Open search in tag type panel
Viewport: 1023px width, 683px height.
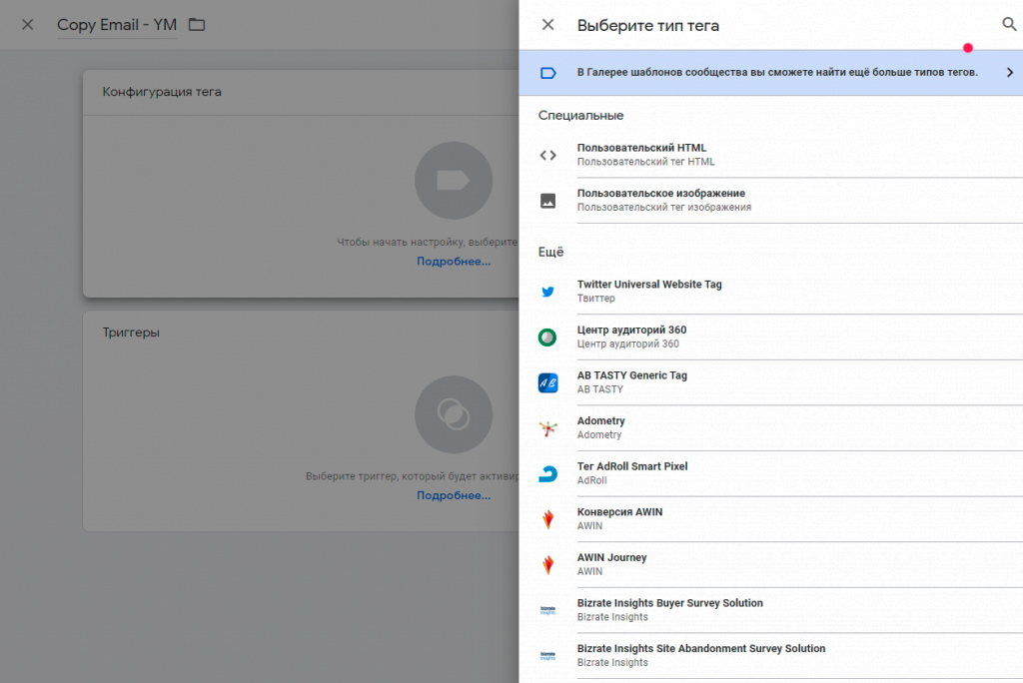click(1009, 25)
